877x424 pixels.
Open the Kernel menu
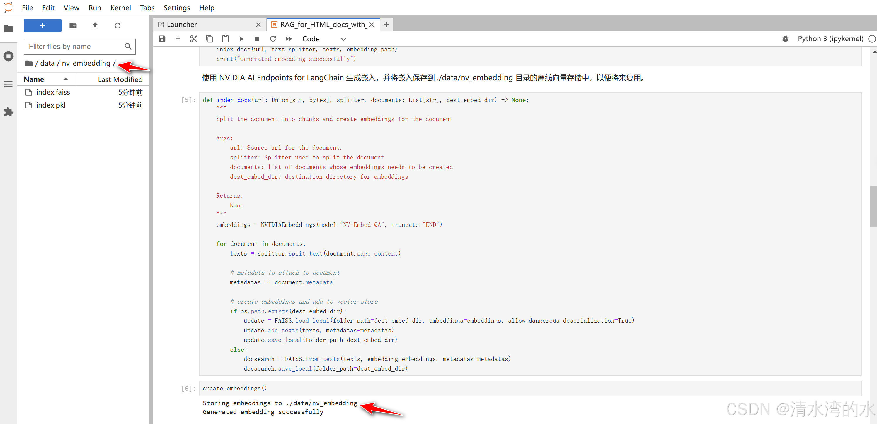click(x=120, y=8)
